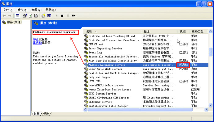Click gear icon of IMAPI CD-Burning COM Service

pos(86,98)
